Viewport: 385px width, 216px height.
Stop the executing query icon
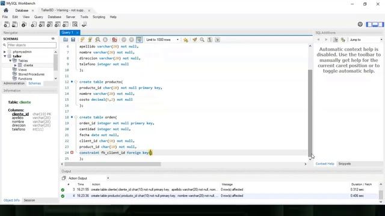click(105, 40)
